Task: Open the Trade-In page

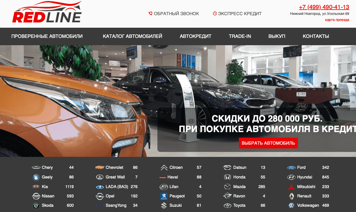Action: coord(240,36)
